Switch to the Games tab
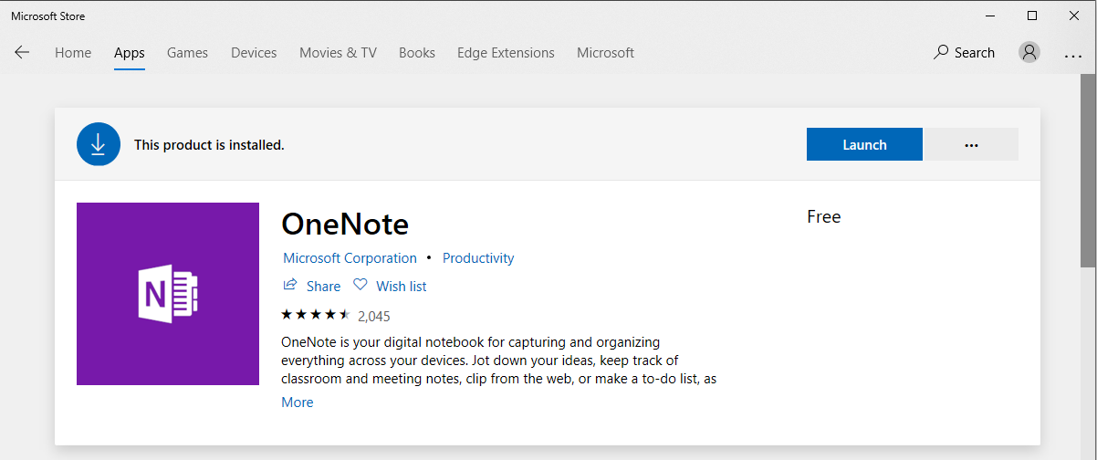Viewport: 1097px width, 460px height. click(187, 53)
